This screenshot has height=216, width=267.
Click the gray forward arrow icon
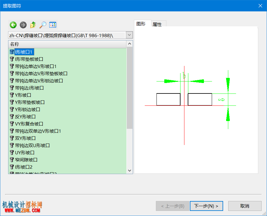(23, 25)
